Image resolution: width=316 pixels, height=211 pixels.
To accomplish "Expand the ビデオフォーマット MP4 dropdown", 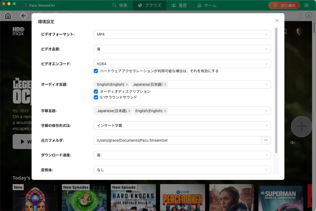I will (182, 34).
